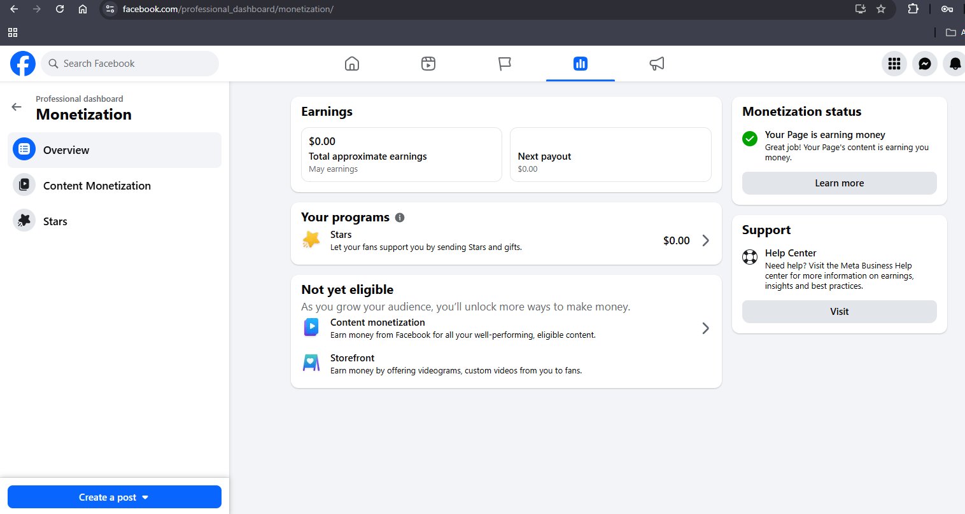
Task: Open the browser apps grid shortcut
Action: (x=13, y=32)
